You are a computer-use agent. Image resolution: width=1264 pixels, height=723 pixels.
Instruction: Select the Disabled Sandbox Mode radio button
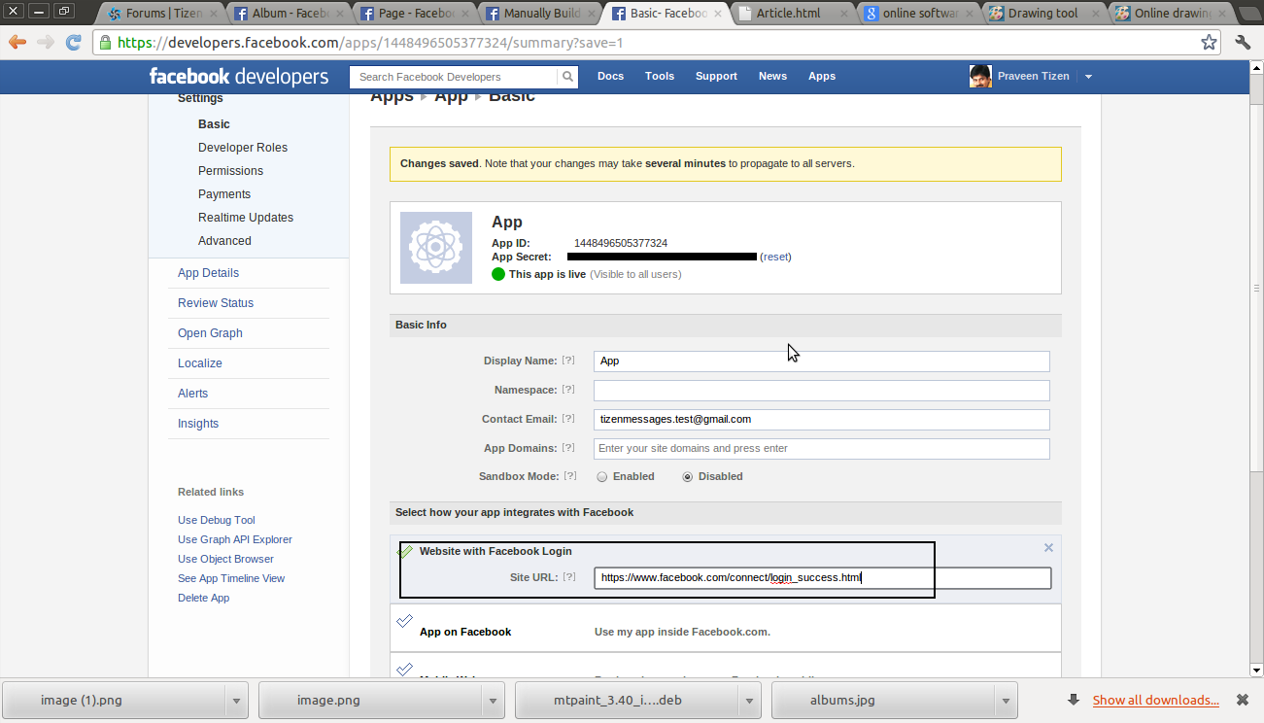(x=688, y=477)
